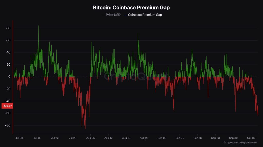Select the Jul 15 date axis label
This screenshot has height=147, width=263.
click(x=37, y=138)
